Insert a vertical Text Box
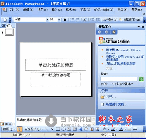Screen dimensions: 146x139 (74, 129)
